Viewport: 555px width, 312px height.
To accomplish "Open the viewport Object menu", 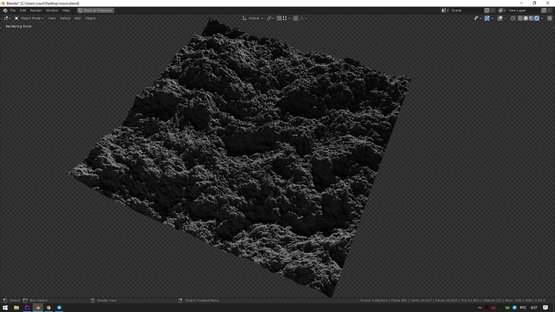I will click(x=90, y=18).
